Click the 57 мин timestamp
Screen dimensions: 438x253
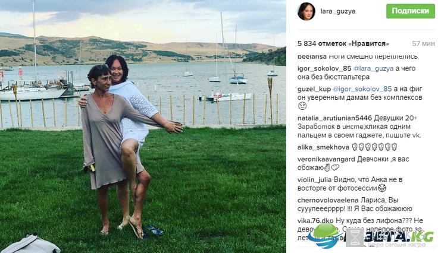point(424,43)
